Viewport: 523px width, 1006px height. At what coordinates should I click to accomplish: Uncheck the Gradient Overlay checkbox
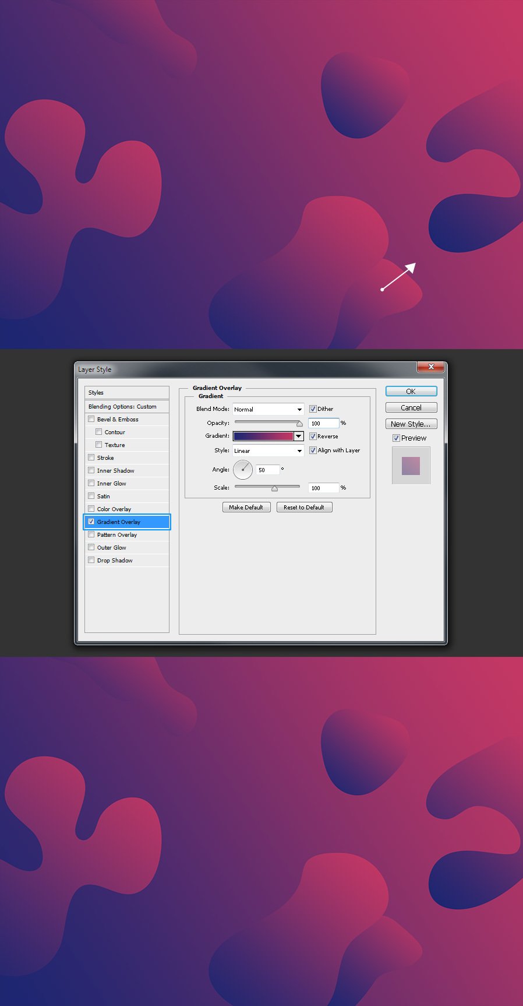tap(91, 522)
